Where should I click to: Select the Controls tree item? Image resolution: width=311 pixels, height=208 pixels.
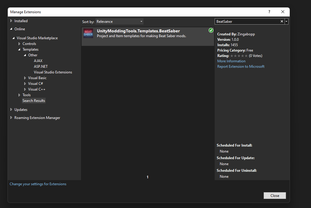click(29, 44)
